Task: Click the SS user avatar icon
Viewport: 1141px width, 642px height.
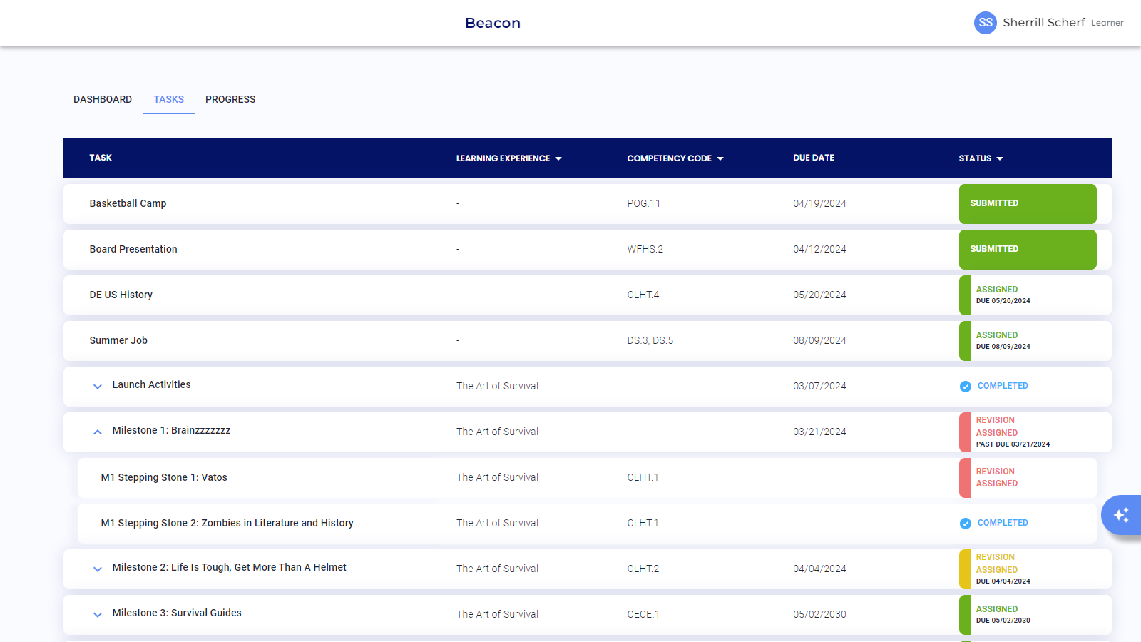Action: pos(985,23)
